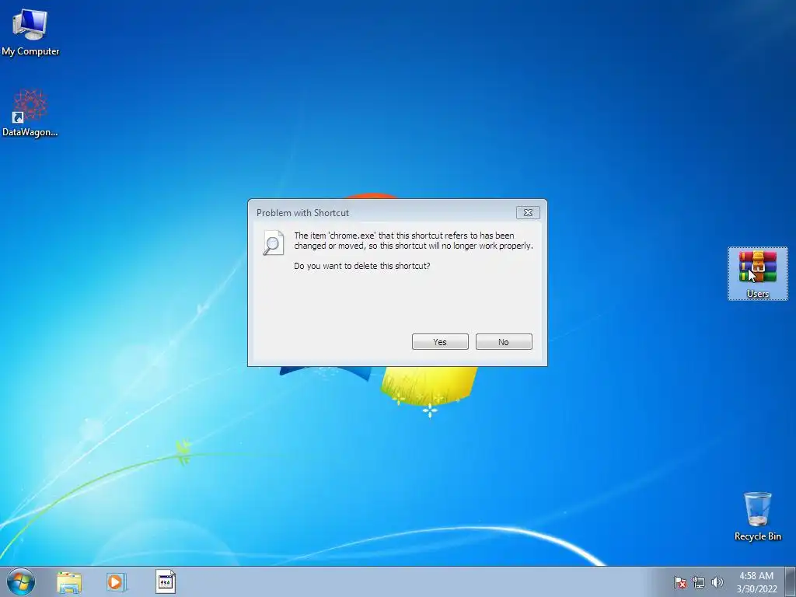Open the volume speaker icon
The height and width of the screenshot is (597, 796).
click(717, 582)
